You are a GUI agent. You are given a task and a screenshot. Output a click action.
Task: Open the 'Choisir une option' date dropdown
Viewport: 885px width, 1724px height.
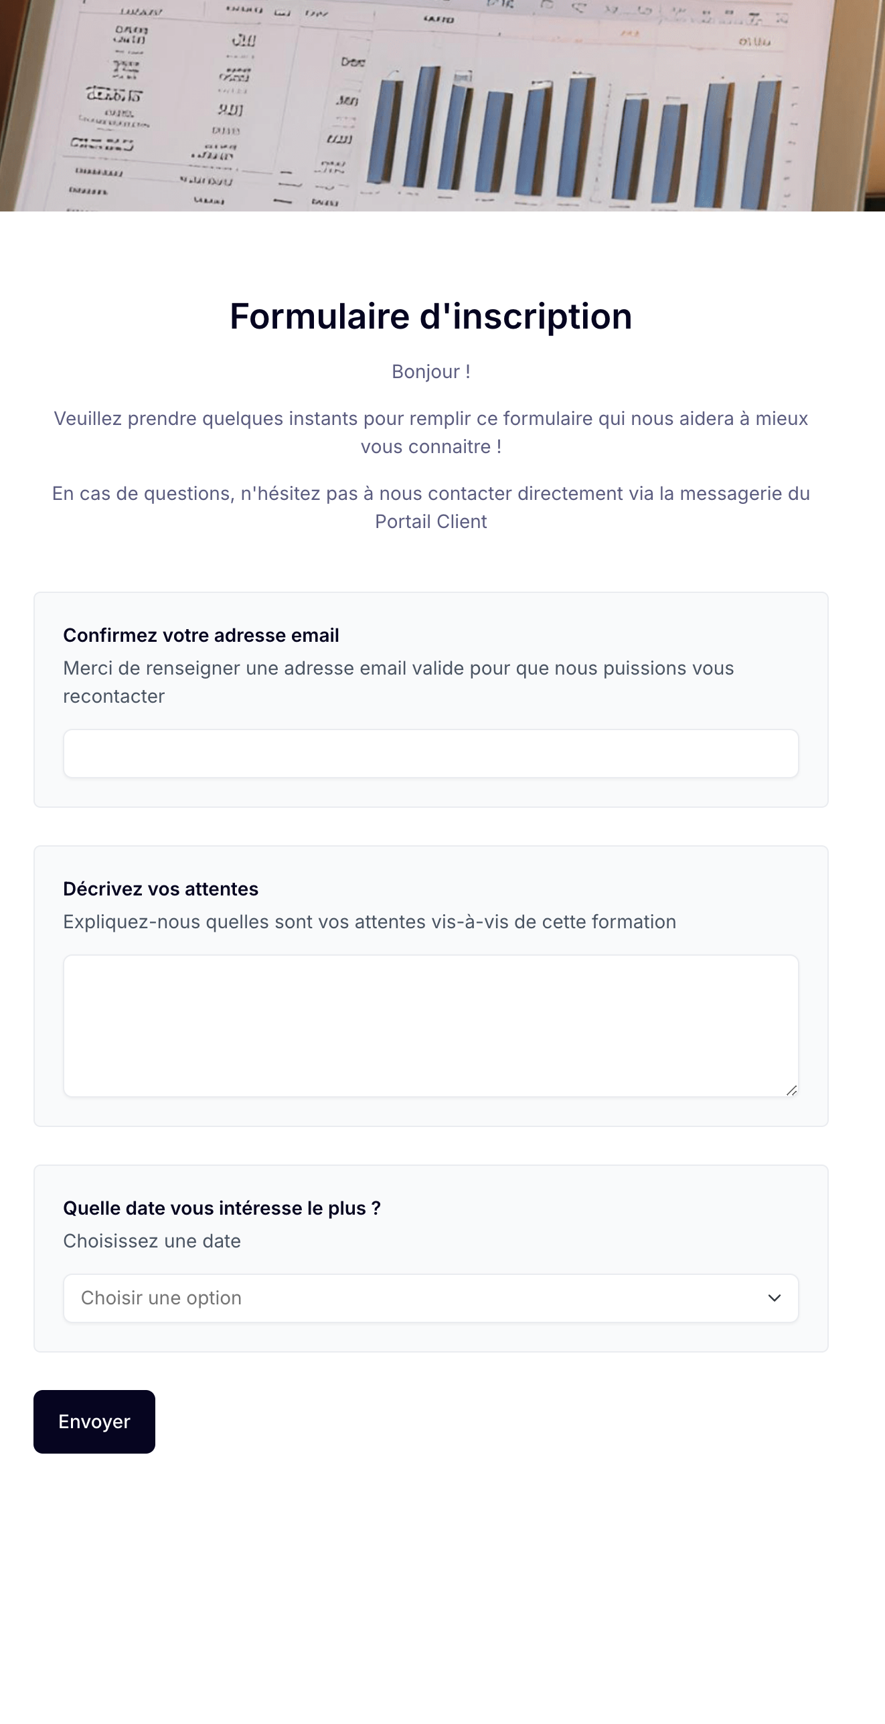click(x=431, y=1298)
